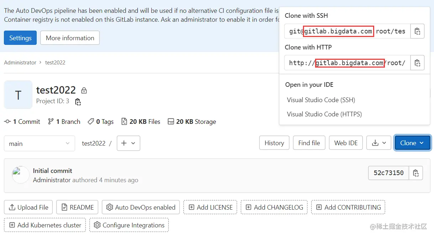434x237 pixels.
Task: Click the Open in your IDE heading
Action: [309, 85]
